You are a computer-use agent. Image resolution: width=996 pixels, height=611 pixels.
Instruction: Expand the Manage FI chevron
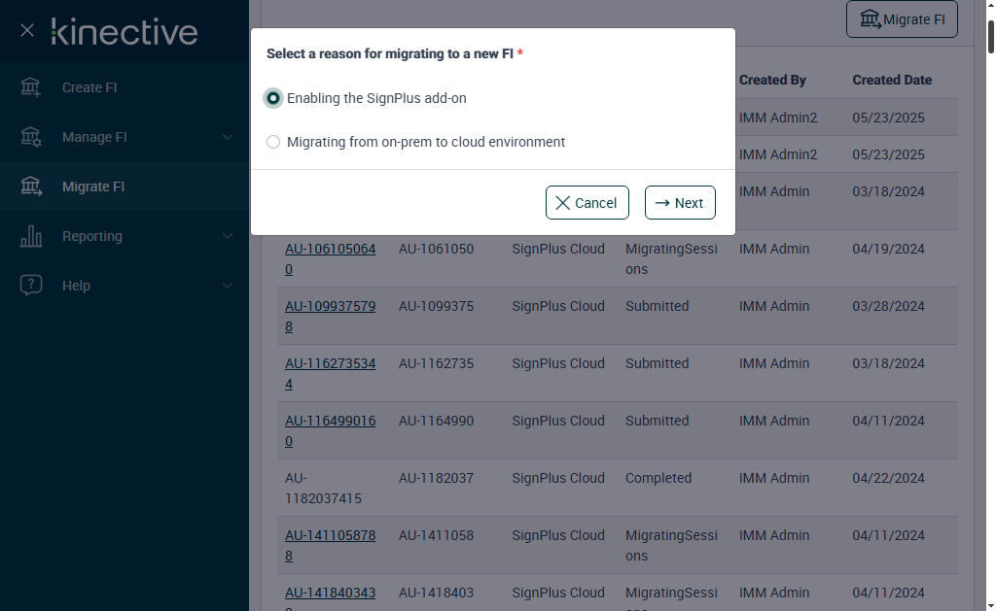click(228, 137)
